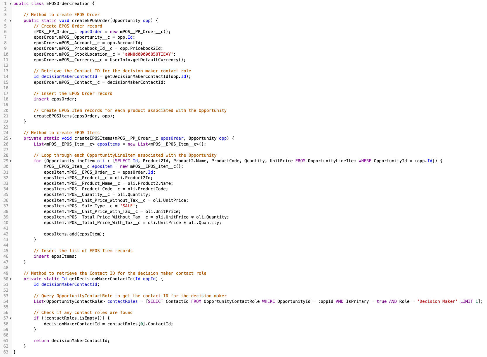This screenshot has width=487, height=357.
Task: Place cursor on the insert eposOrder statement
Action: tap(55, 99)
